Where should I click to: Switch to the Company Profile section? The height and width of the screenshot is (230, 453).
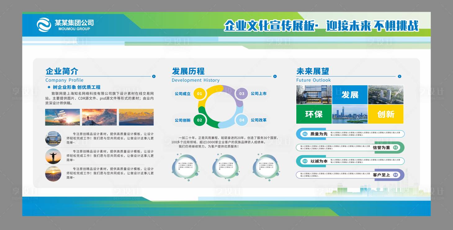(x=64, y=80)
